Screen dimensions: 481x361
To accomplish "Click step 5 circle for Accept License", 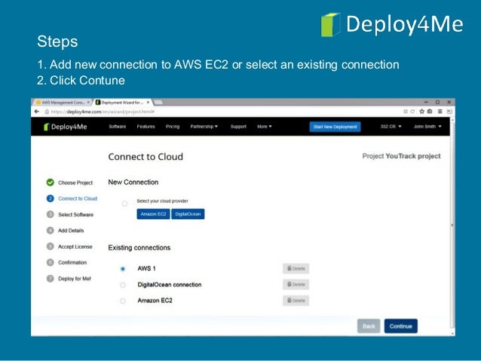I will (x=50, y=246).
